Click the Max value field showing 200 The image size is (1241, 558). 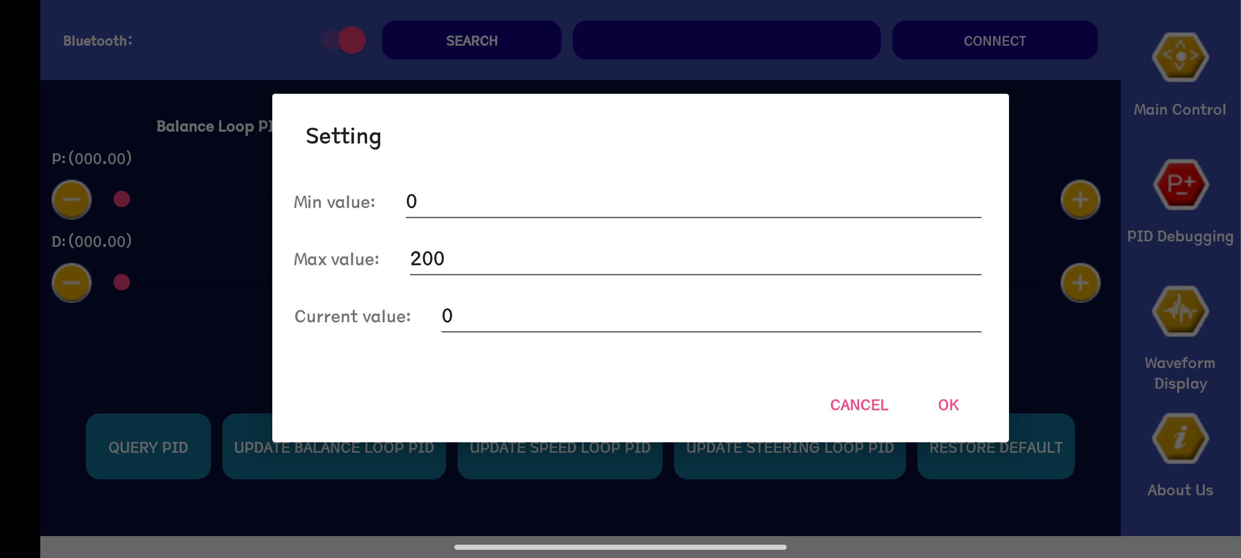point(695,259)
